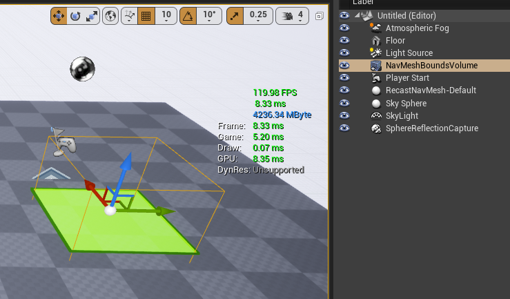The height and width of the screenshot is (299, 510).
Task: Click the Light Source sun icon
Action: (375, 52)
